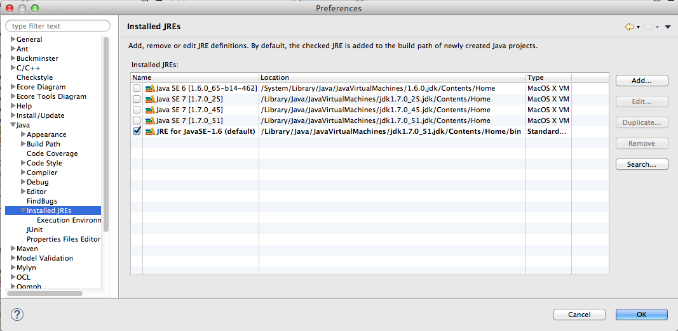Viewport: 678px width, 331px height.
Task: Click the tree vertical scrollbar
Action: [x=106, y=134]
